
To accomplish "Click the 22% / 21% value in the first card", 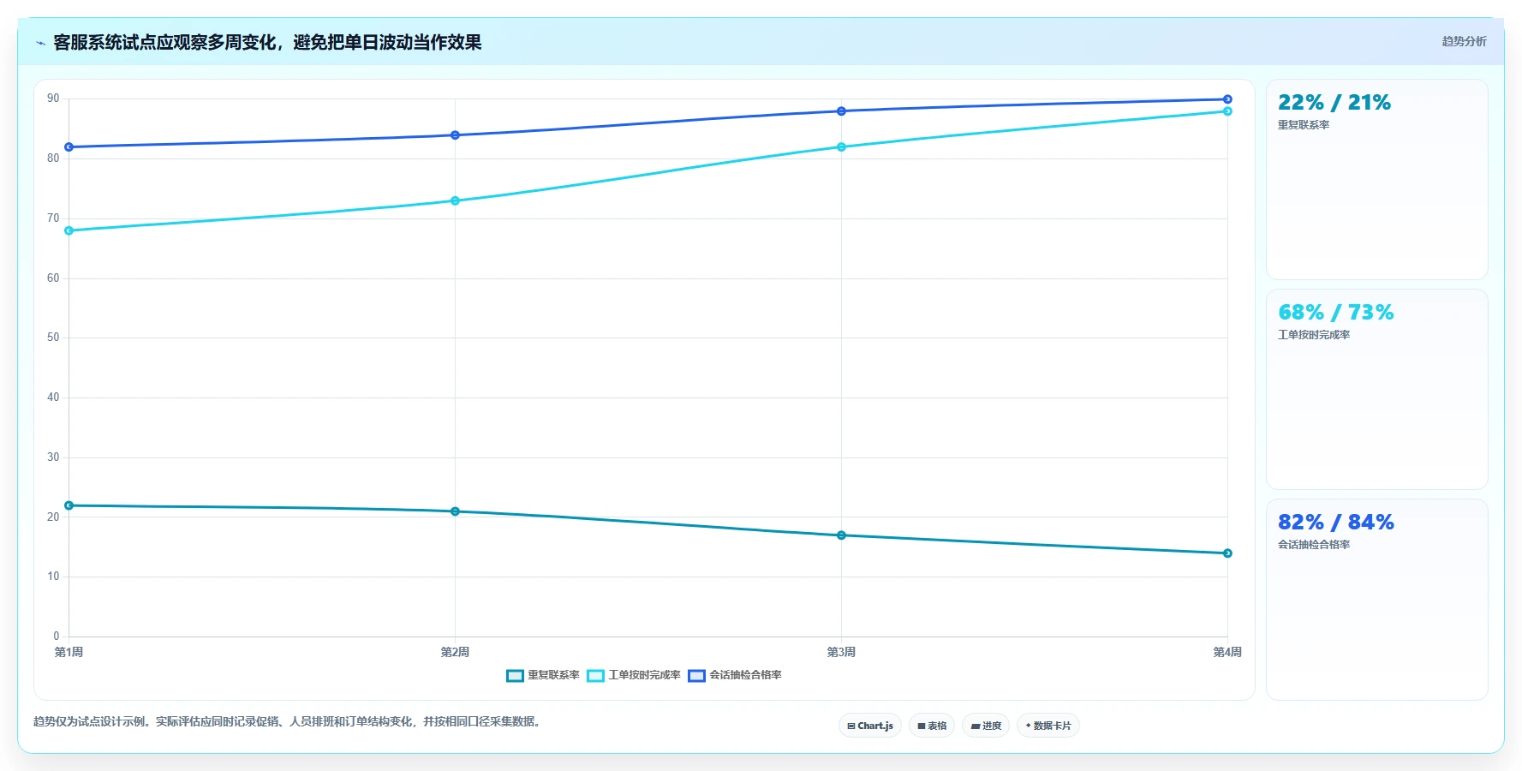I will point(1334,103).
